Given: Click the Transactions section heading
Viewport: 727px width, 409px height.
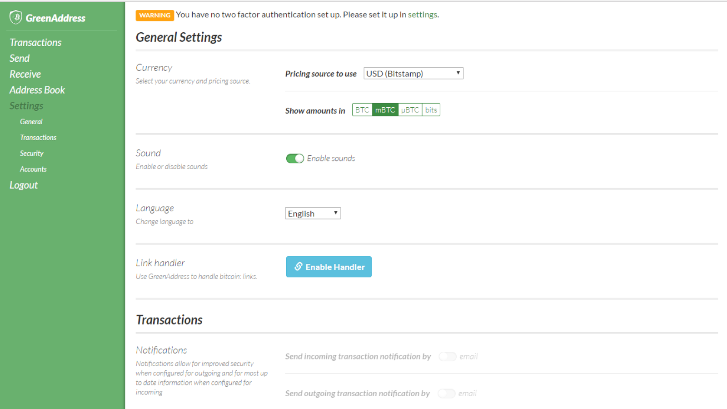Looking at the screenshot, I should click(x=169, y=320).
